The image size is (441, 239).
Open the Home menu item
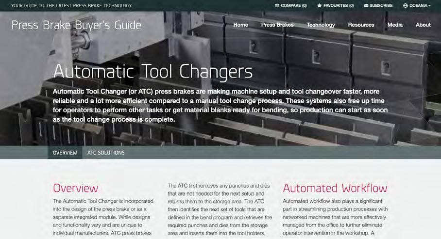point(240,25)
